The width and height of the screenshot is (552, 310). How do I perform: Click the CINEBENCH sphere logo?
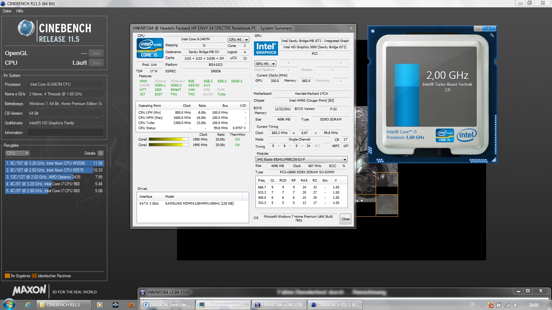point(26,28)
